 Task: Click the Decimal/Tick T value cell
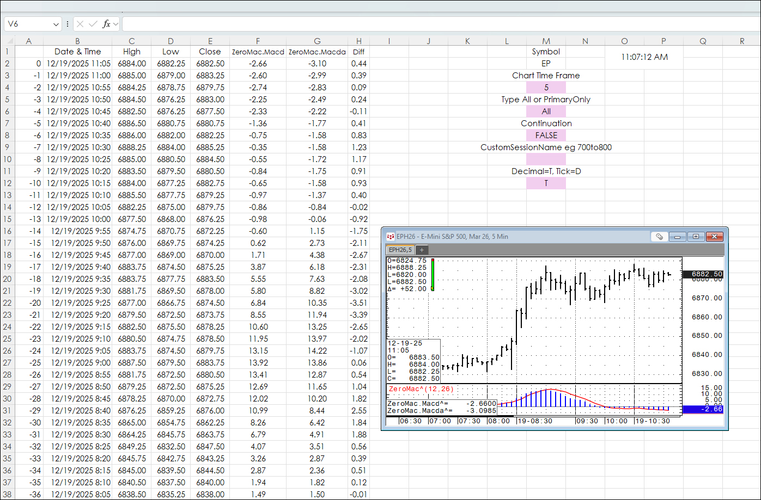pyautogui.click(x=546, y=183)
